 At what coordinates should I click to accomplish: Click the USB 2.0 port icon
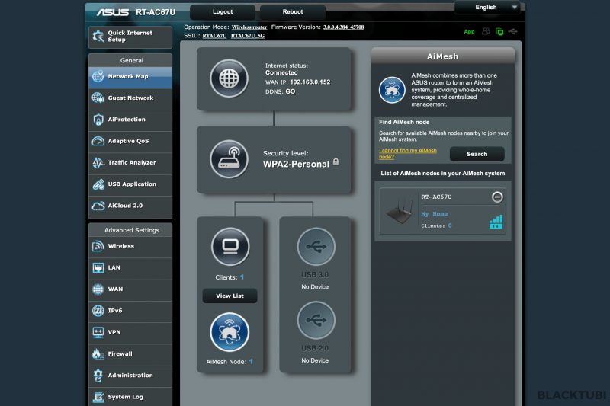pyautogui.click(x=316, y=321)
